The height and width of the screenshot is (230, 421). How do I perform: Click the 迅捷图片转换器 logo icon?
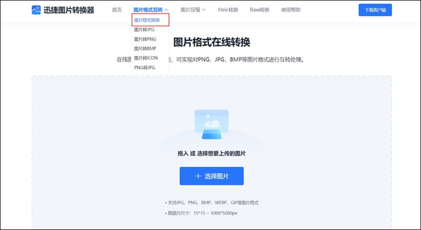tap(36, 10)
